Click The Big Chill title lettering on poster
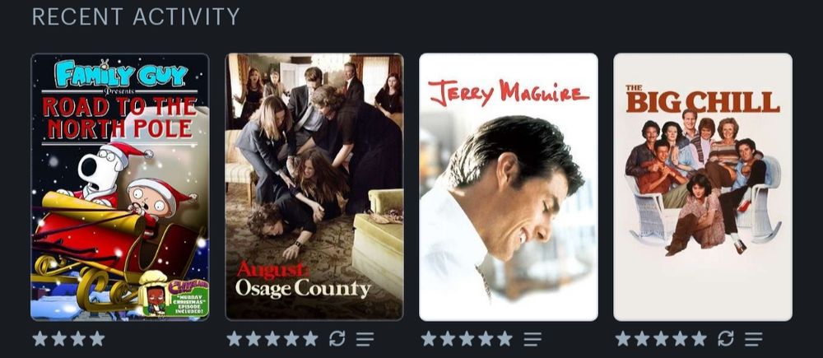 (x=703, y=100)
